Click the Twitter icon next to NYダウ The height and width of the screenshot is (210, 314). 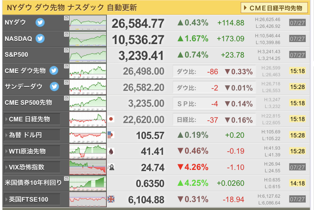[x=40, y=22]
